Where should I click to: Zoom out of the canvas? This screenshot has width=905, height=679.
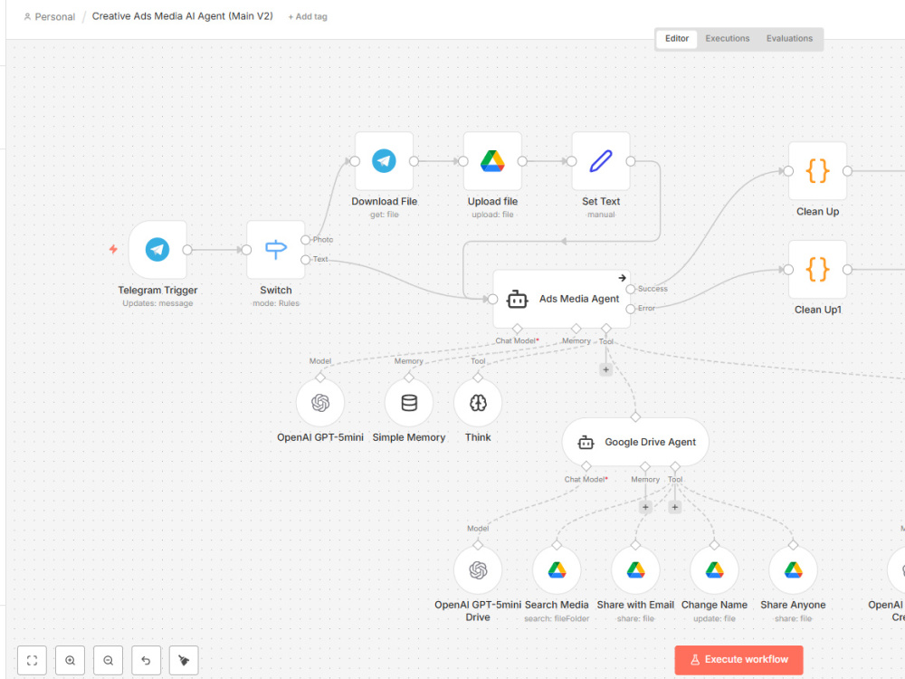(108, 660)
